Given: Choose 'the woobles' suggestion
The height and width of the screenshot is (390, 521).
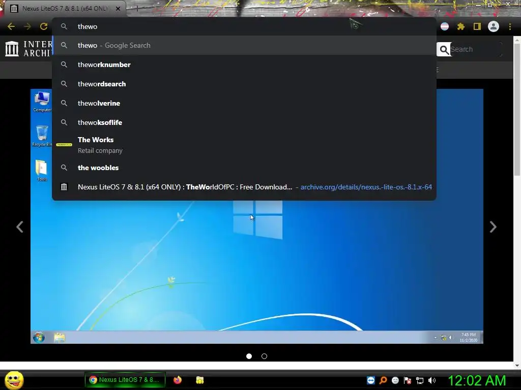Looking at the screenshot, I should (x=244, y=168).
